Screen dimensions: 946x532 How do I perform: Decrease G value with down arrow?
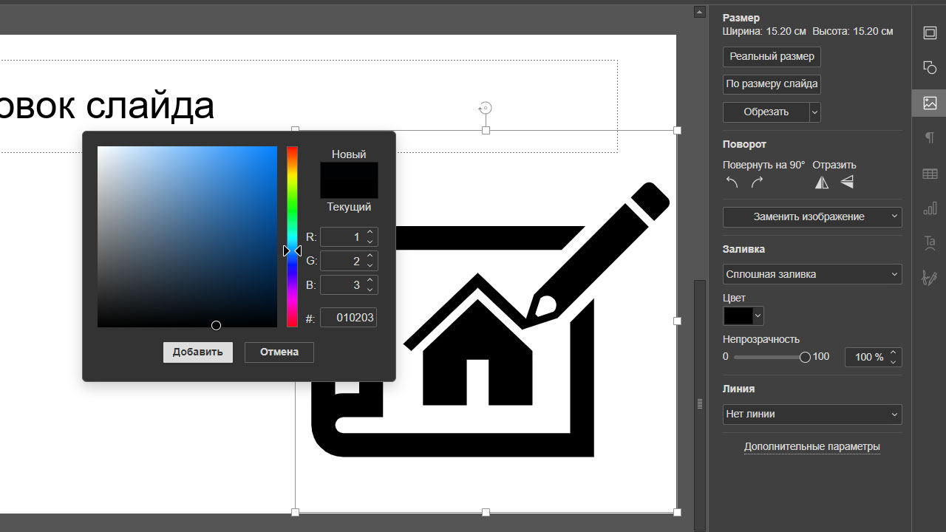coord(370,265)
